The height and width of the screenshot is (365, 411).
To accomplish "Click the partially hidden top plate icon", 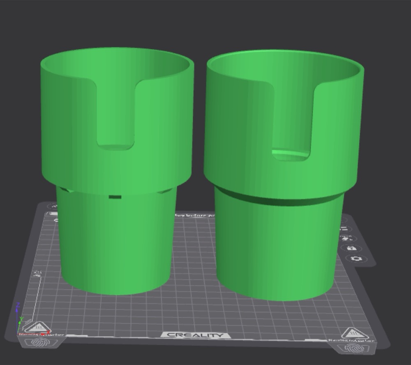I will [x=344, y=220].
